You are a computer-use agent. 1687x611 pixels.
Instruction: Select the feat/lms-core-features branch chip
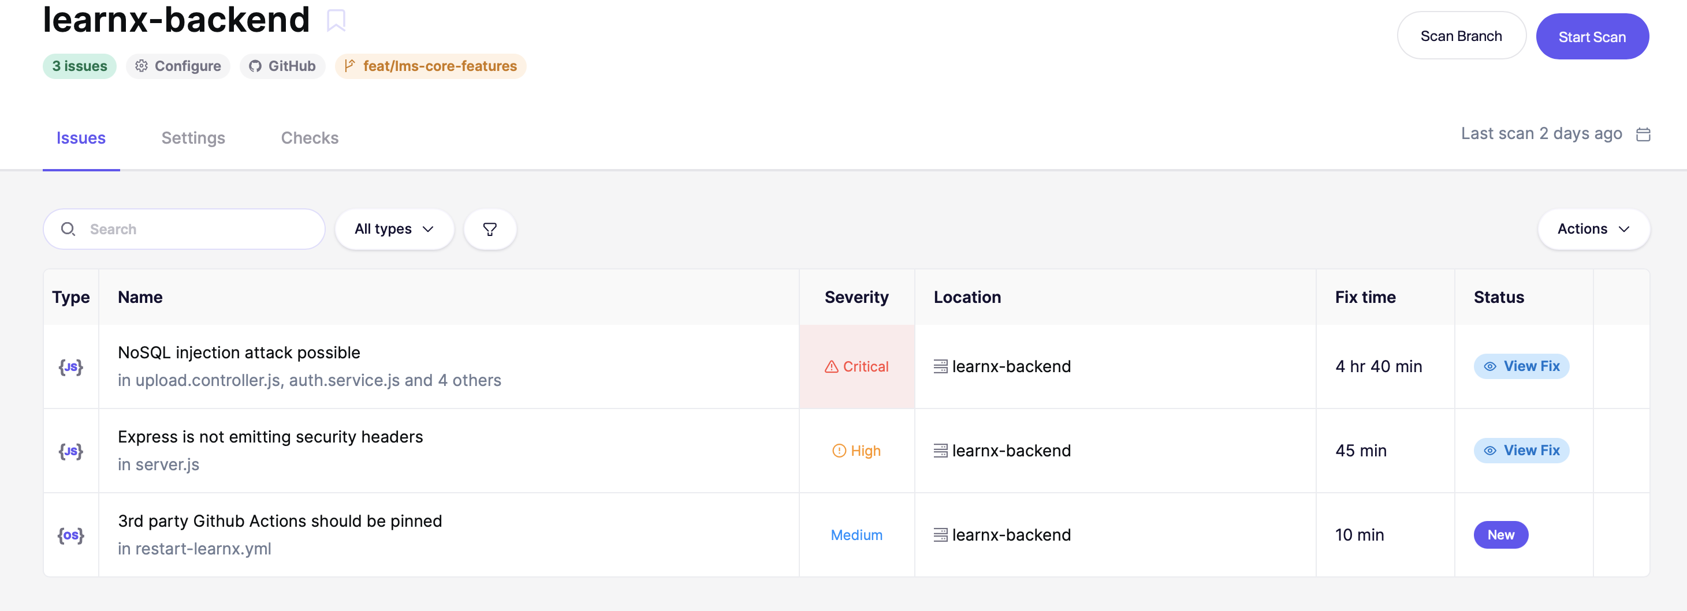430,66
